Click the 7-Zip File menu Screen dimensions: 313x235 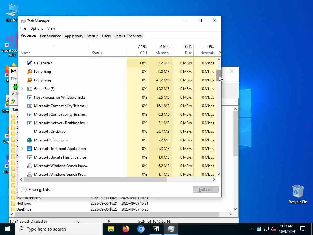(x=14, y=79)
